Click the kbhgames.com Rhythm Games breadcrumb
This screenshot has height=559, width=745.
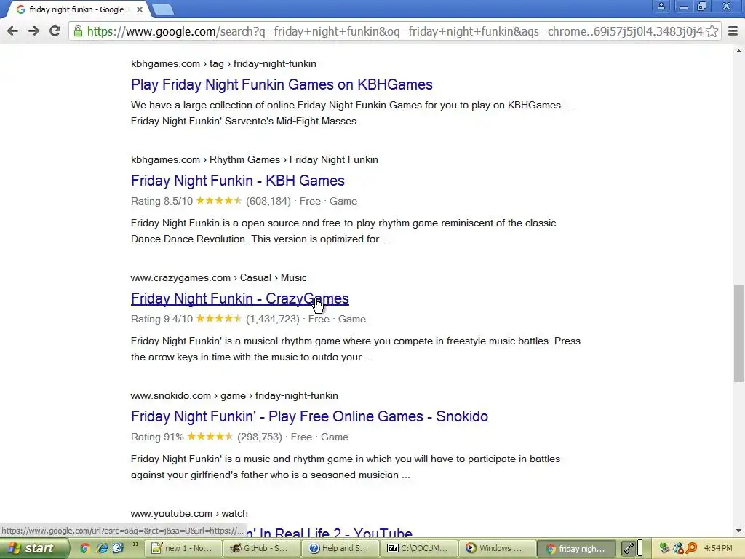254,159
